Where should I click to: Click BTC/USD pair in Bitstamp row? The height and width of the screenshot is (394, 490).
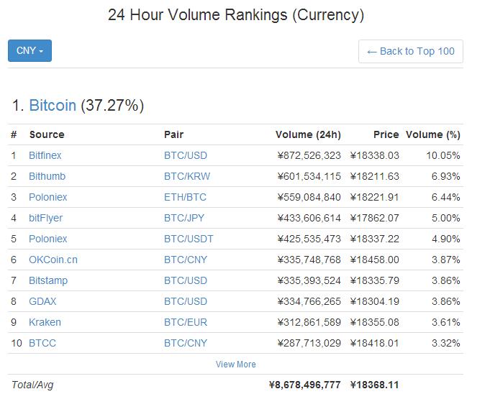pyautogui.click(x=186, y=280)
